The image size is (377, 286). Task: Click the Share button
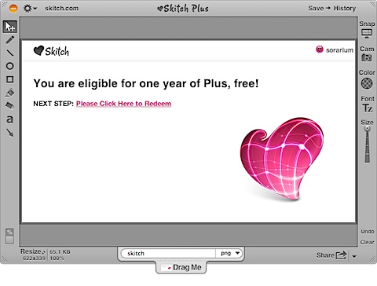coord(331,255)
